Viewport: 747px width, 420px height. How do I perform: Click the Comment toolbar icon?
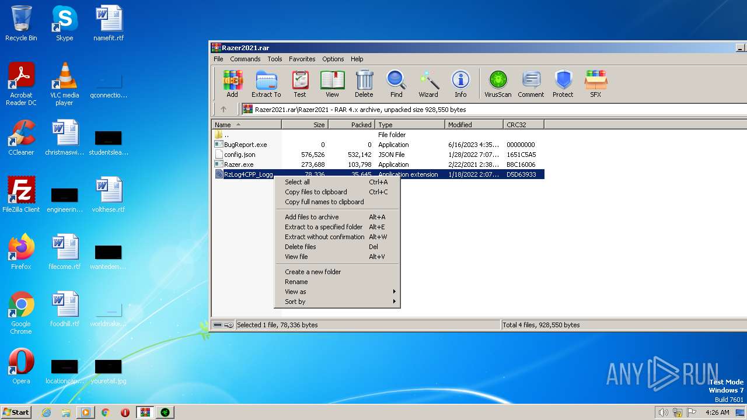pyautogui.click(x=530, y=83)
